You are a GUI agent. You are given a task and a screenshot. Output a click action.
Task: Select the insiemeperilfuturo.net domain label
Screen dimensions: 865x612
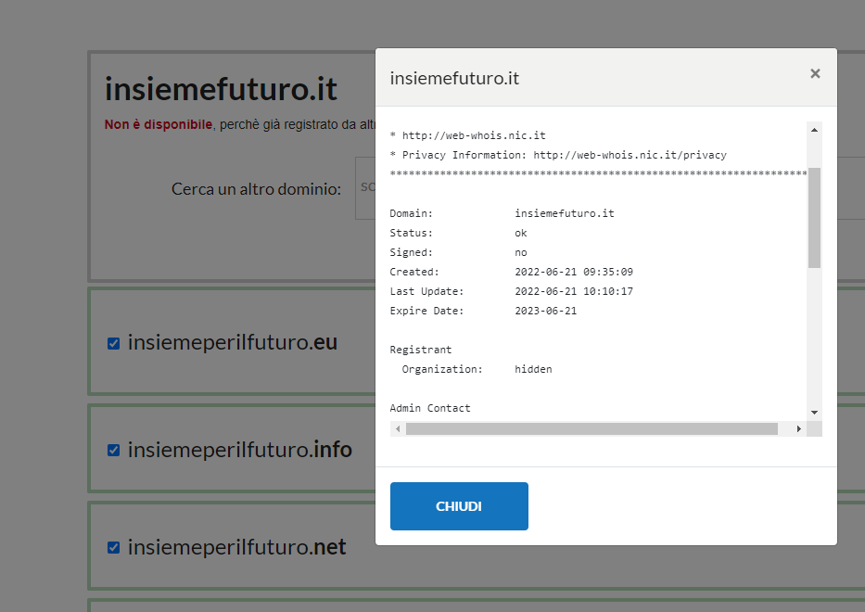pos(236,548)
